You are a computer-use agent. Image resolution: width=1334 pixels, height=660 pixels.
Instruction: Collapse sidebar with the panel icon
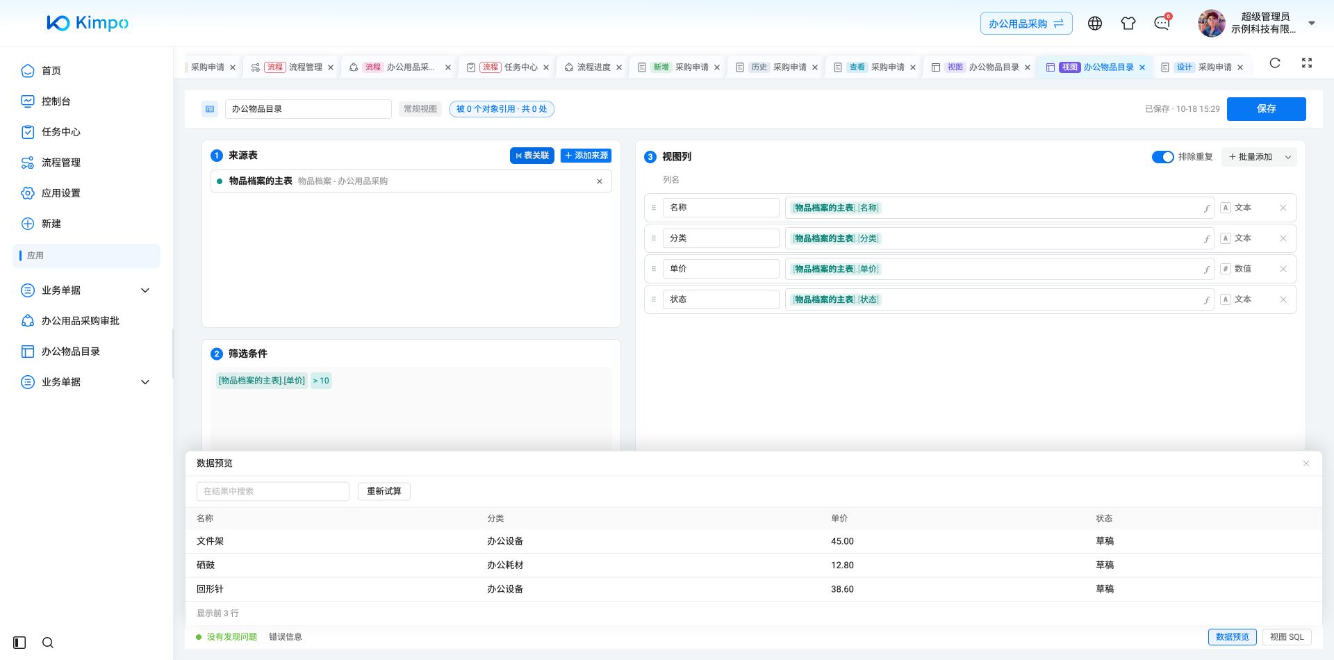(x=19, y=643)
